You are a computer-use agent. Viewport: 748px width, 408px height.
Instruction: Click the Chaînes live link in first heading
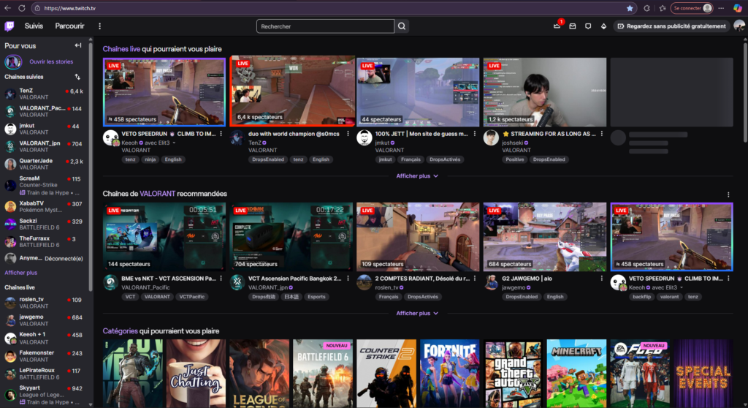point(121,49)
